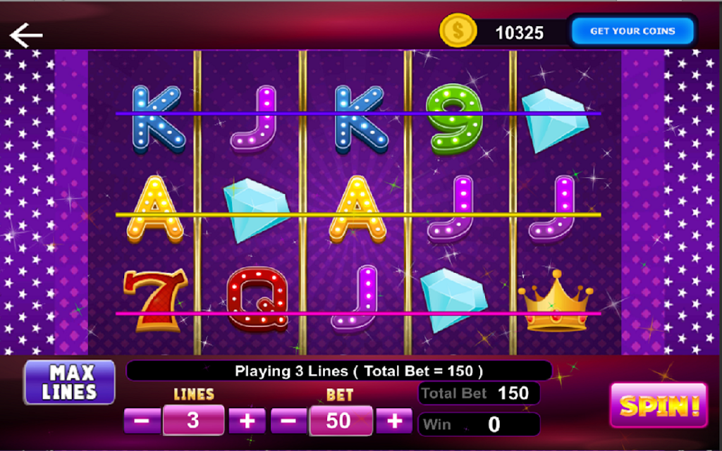Click the gold dollar coin icon

[x=458, y=30]
